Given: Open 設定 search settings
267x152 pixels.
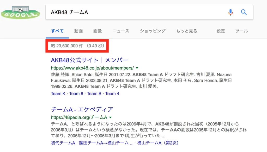Looking at the screenshot, I should tap(221, 31).
